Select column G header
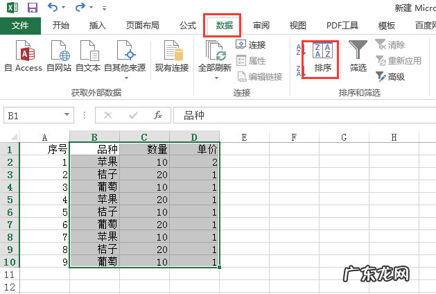 (344, 137)
